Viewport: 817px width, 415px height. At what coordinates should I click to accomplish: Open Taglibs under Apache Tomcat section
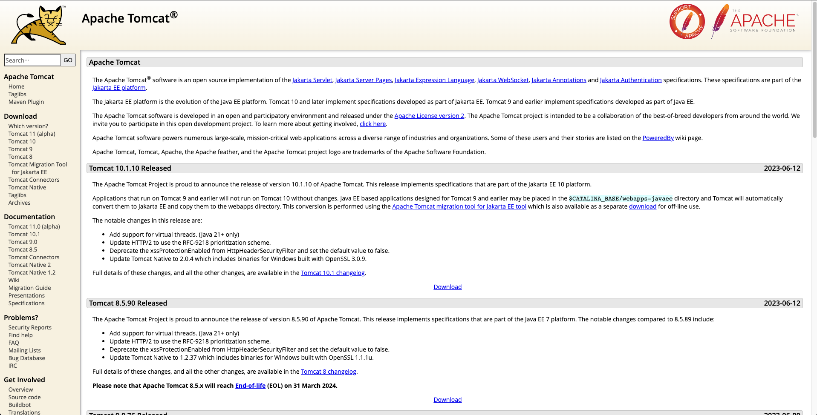coord(17,94)
